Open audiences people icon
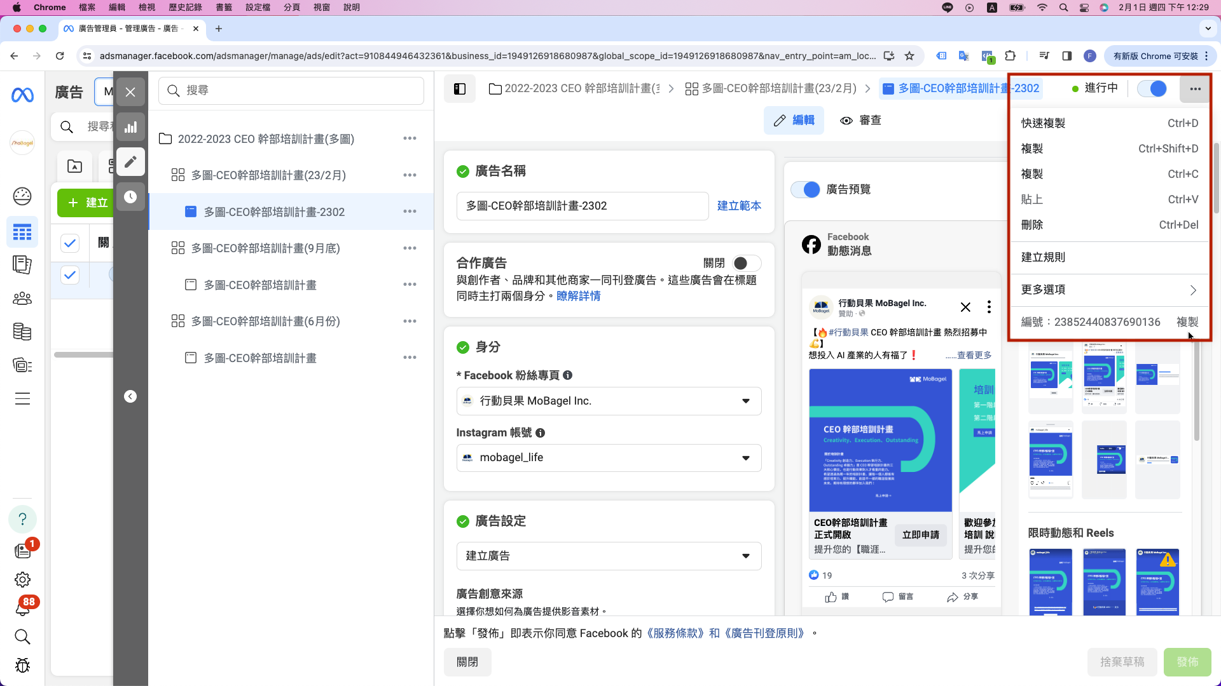The width and height of the screenshot is (1221, 686). coord(22,298)
